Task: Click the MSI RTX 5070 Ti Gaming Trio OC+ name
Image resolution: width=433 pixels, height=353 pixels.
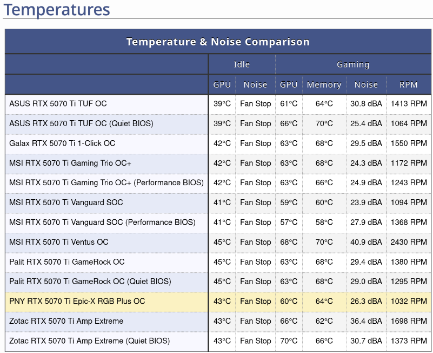Action: point(70,163)
